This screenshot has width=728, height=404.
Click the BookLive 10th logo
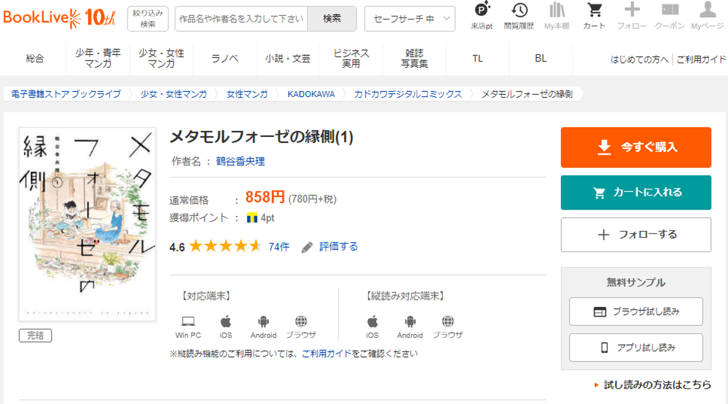(59, 18)
